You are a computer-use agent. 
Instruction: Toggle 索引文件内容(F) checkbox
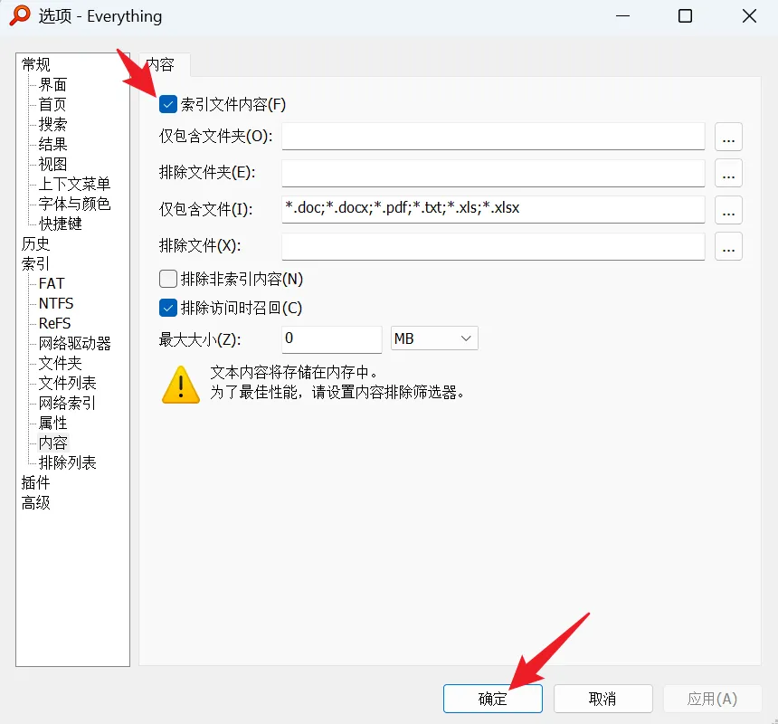click(168, 104)
